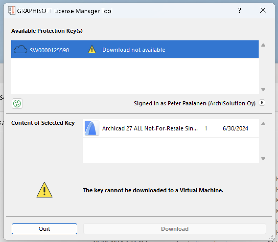
Task: Close the License Manager Tool window
Action: (263, 10)
